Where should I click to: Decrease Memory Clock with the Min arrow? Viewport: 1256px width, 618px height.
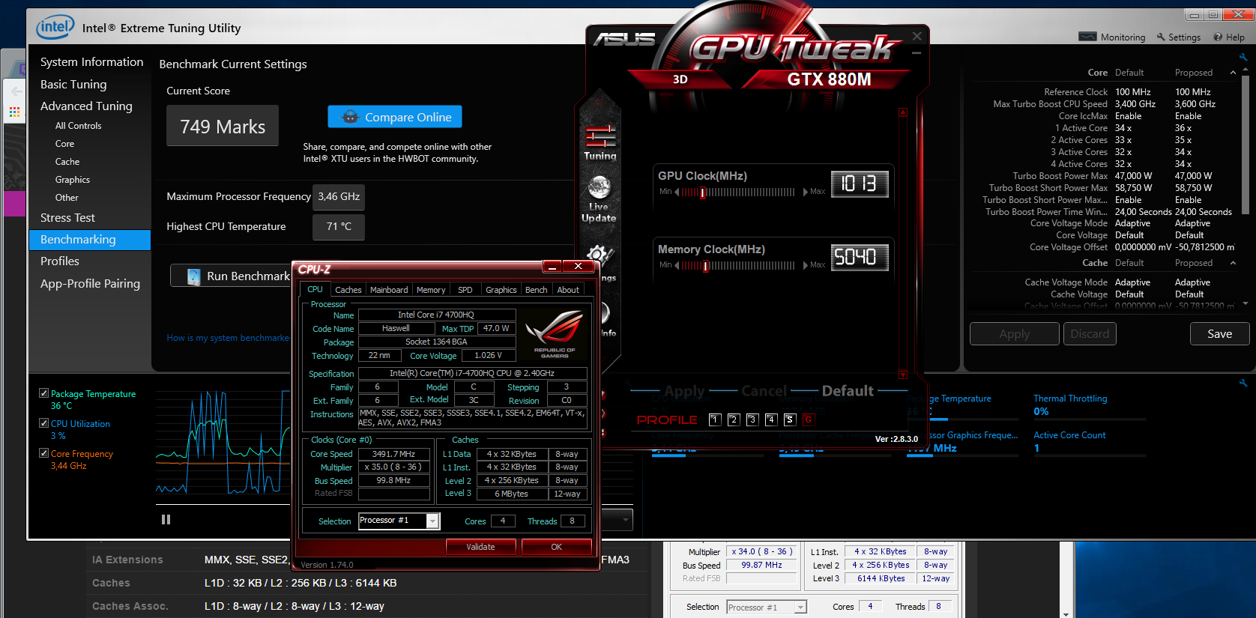coord(677,265)
